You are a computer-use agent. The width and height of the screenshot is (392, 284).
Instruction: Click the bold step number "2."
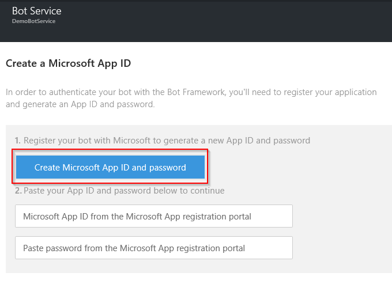pyautogui.click(x=18, y=191)
